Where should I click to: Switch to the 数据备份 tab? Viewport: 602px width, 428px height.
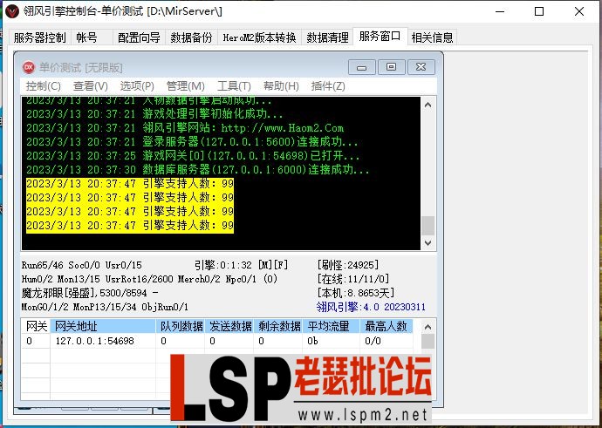[x=191, y=37]
